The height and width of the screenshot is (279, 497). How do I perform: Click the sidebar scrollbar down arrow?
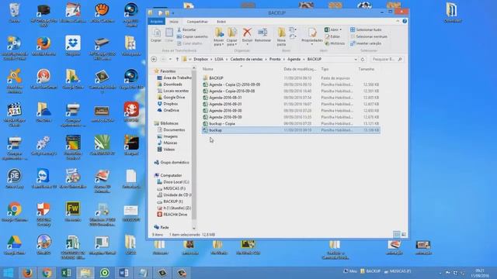[x=193, y=229]
